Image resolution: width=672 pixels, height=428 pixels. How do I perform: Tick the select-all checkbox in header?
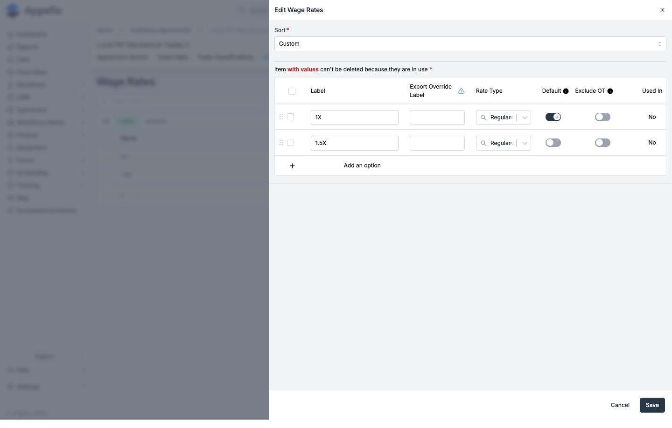(292, 91)
